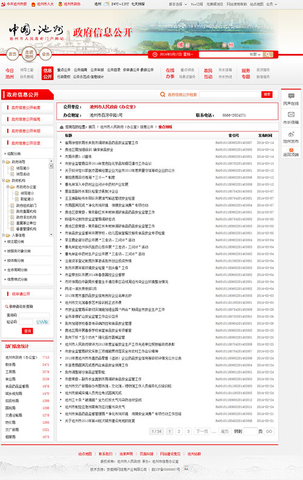Go to page 2 in the pagination

click(179, 431)
